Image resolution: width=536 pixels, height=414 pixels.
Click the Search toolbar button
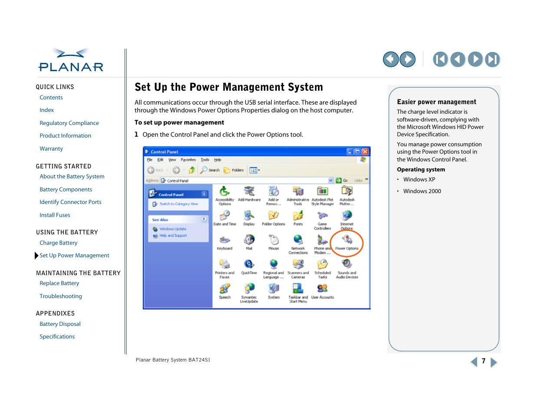coord(210,170)
